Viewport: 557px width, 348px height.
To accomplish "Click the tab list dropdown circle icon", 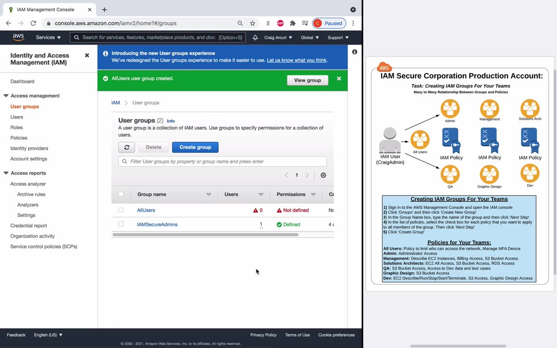I will point(353,10).
